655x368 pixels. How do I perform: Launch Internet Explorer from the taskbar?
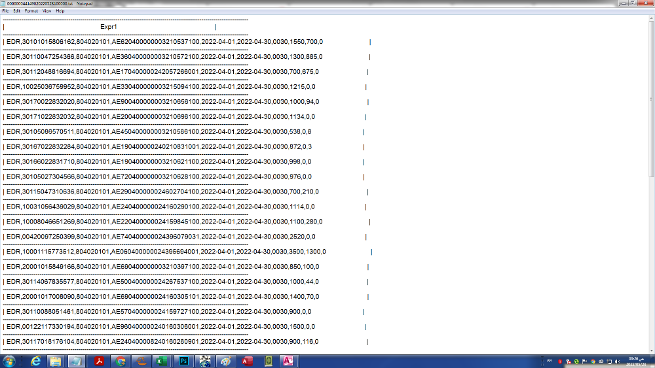coord(36,361)
